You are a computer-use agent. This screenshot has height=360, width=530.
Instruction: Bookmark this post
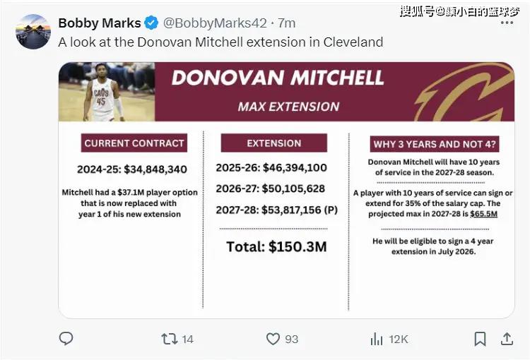point(480,340)
